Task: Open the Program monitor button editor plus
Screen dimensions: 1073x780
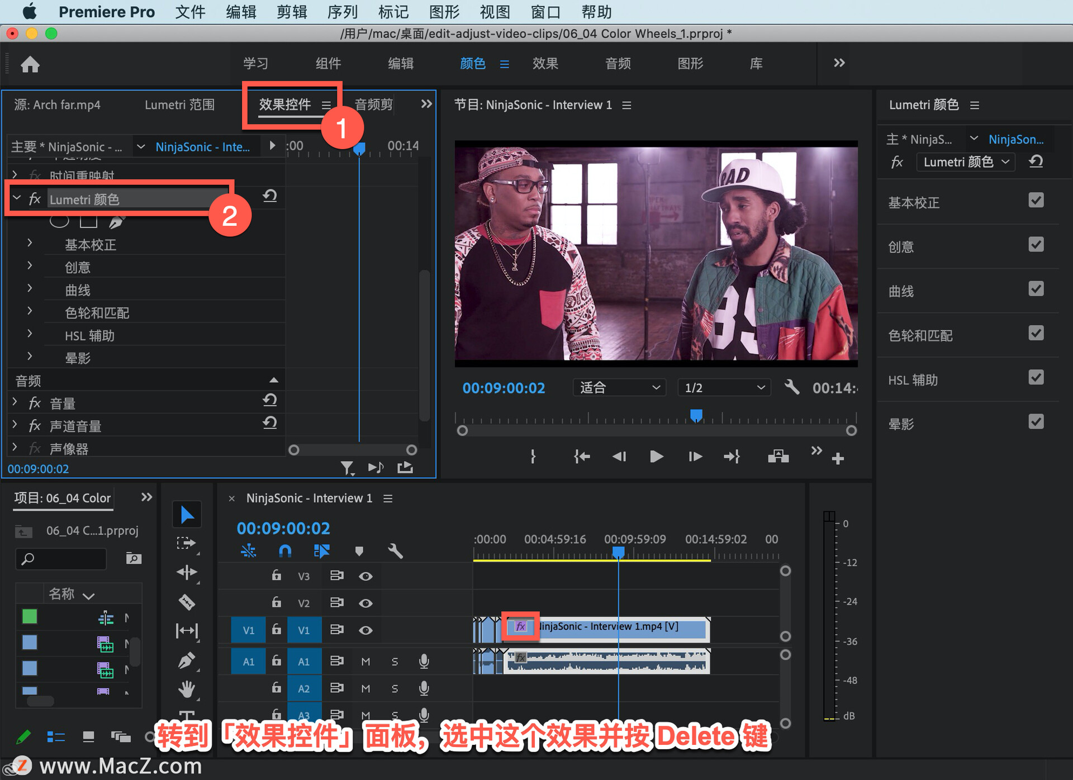Action: (838, 459)
